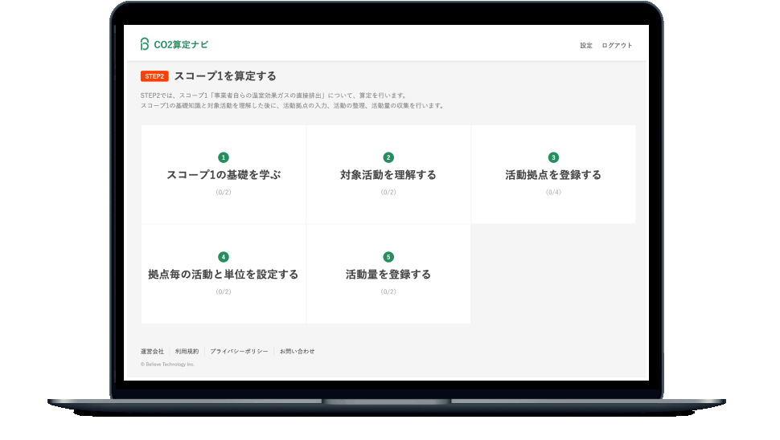Click お問い合わせ in the footer
This screenshot has width=780, height=440.
(298, 352)
